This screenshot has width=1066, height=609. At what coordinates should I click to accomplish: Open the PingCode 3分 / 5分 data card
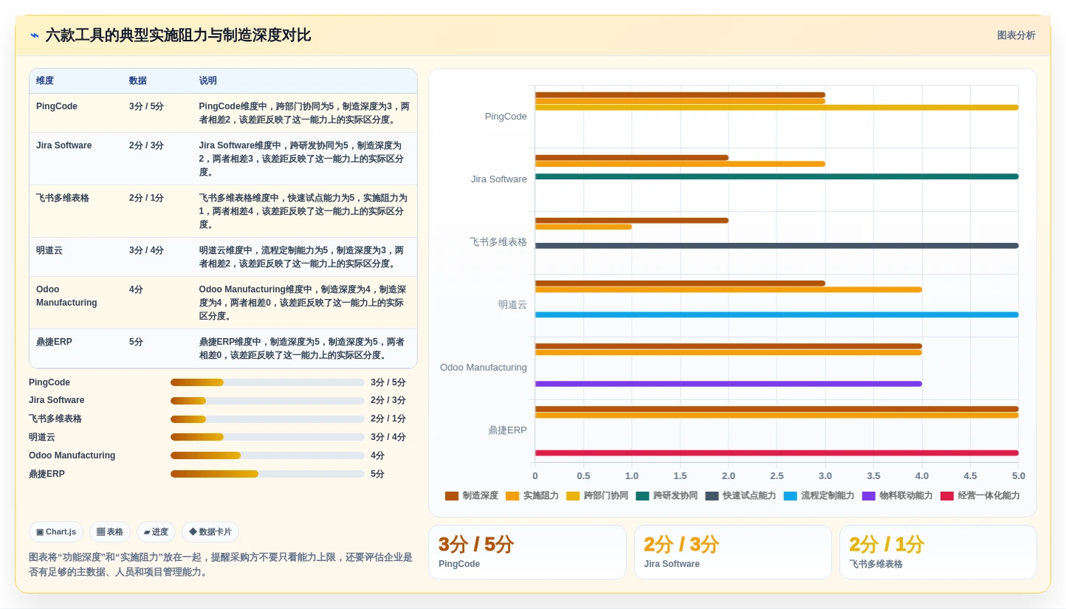(528, 552)
